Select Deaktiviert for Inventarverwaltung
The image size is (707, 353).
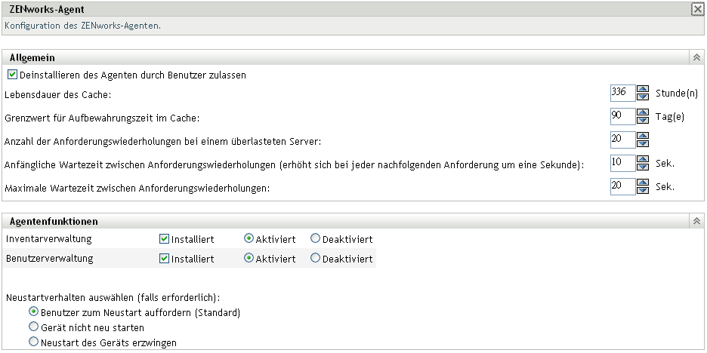click(315, 239)
